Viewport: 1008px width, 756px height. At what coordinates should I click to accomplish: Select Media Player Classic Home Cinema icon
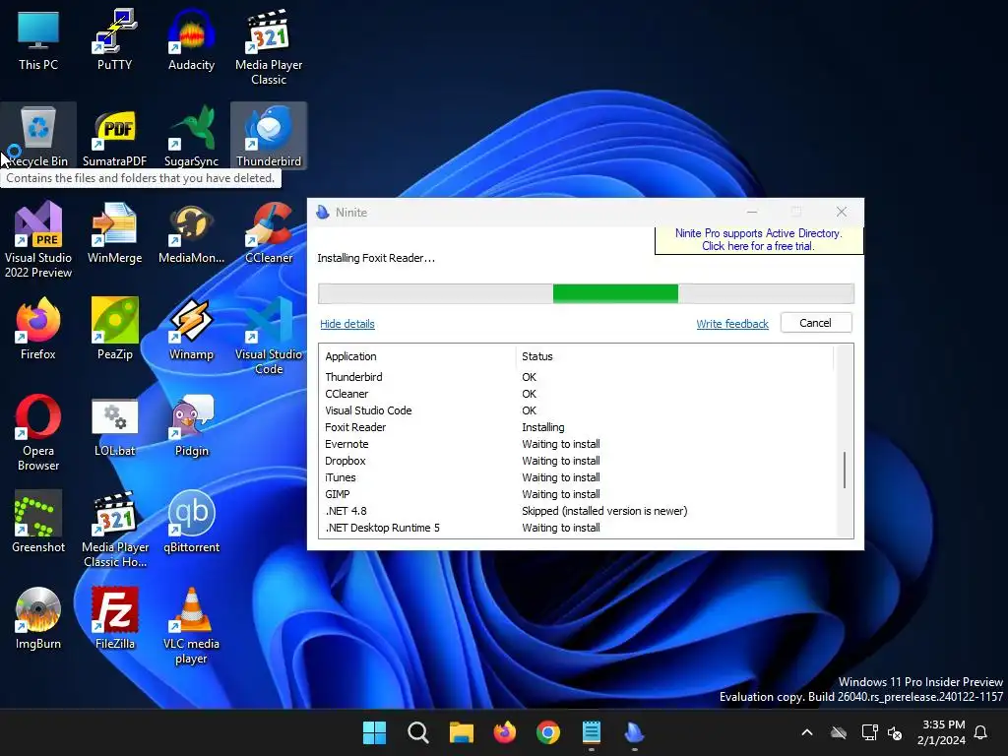point(114,529)
